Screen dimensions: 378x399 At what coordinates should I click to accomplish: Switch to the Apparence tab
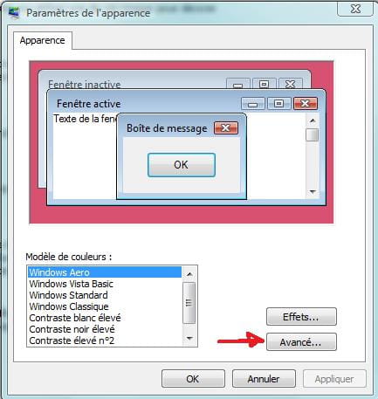[x=43, y=40]
